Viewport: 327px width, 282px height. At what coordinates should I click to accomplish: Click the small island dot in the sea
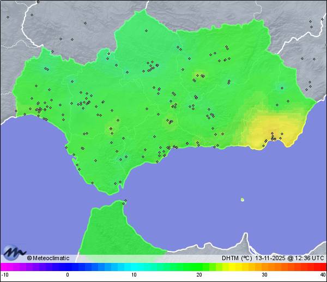(242, 200)
